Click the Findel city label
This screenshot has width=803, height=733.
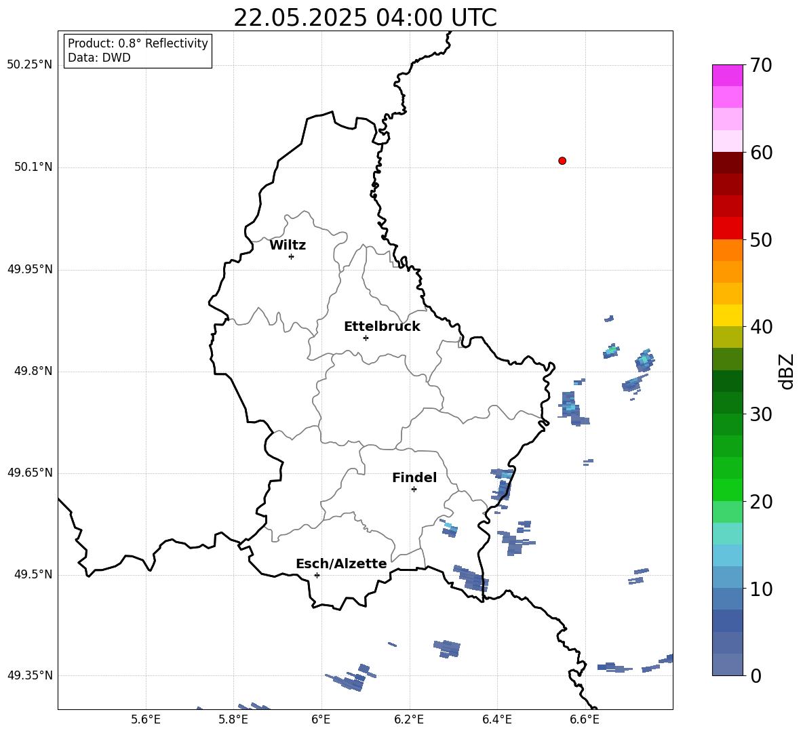pyautogui.click(x=414, y=477)
